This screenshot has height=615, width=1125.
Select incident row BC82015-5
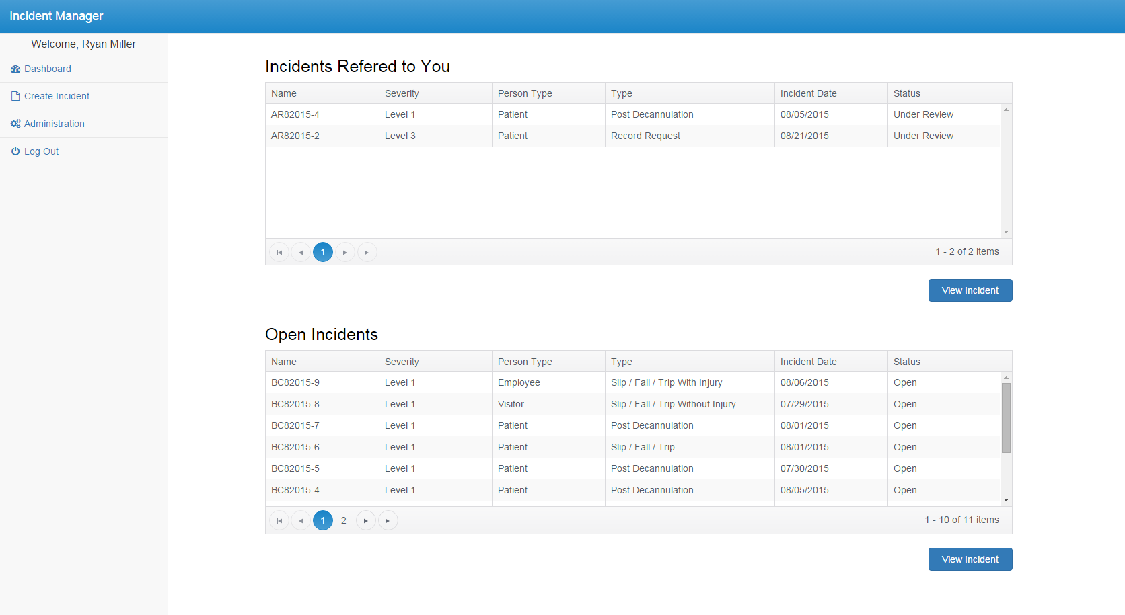tap(633, 468)
